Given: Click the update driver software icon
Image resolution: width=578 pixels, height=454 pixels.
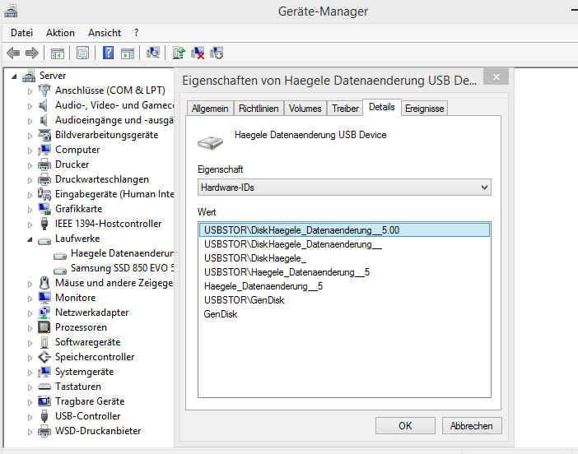Looking at the screenshot, I should (178, 53).
